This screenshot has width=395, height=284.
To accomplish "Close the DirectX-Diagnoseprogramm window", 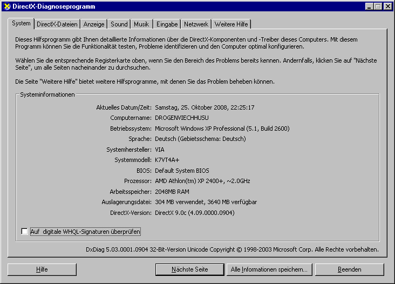I will (x=388, y=6).
